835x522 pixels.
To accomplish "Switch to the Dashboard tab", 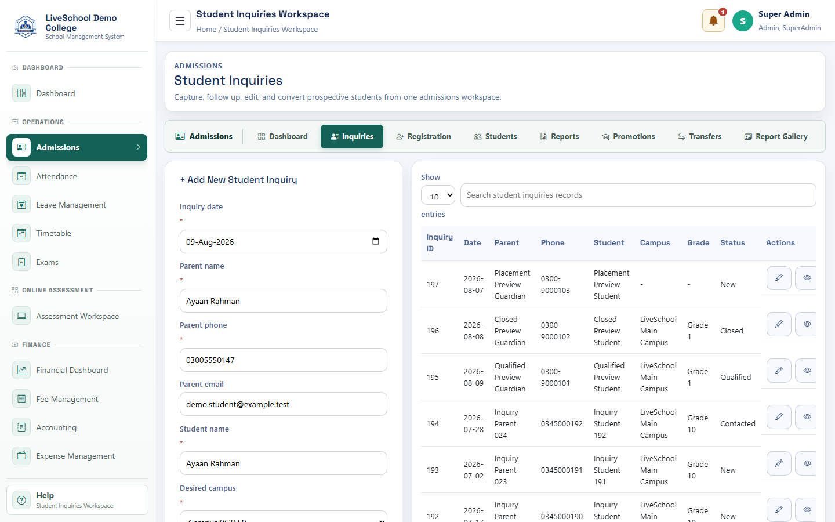I will click(282, 136).
